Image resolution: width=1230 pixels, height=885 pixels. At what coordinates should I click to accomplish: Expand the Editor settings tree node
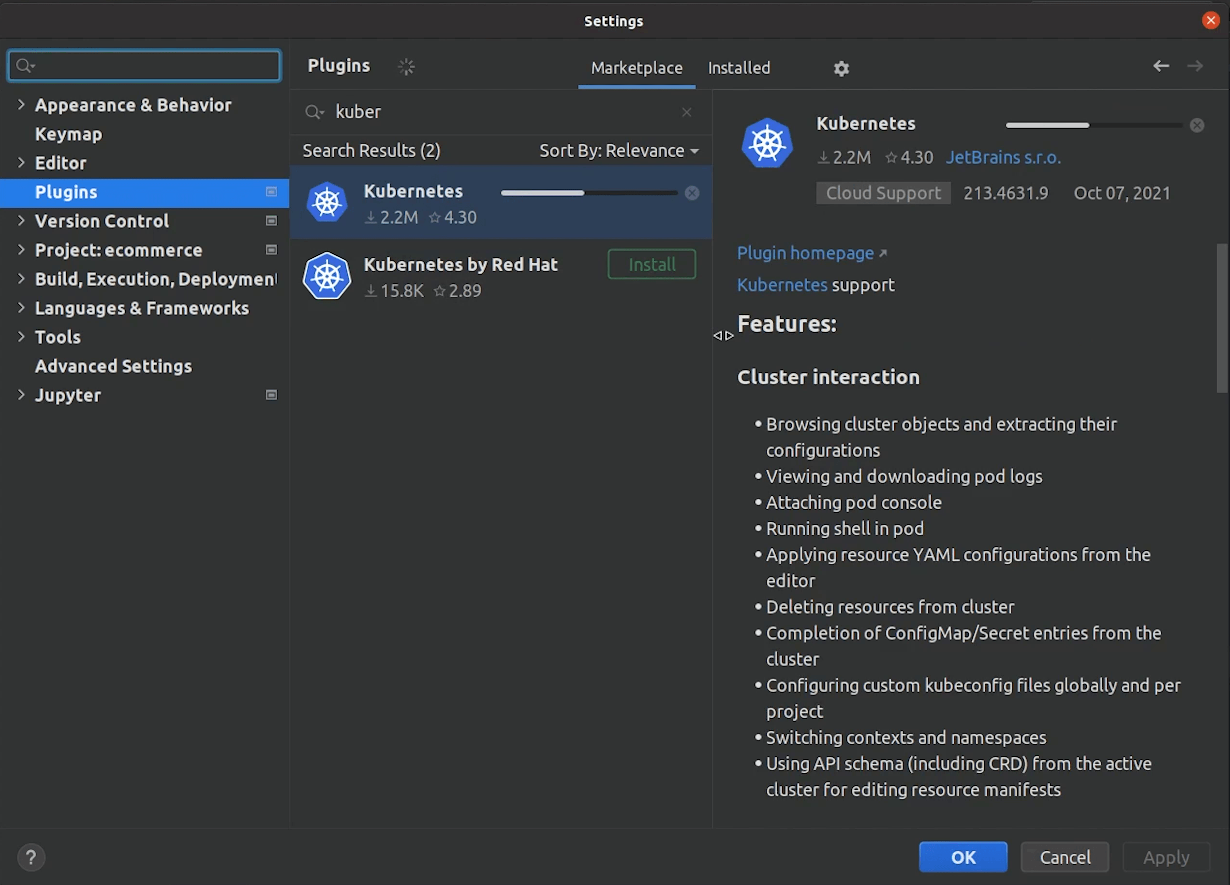(21, 162)
